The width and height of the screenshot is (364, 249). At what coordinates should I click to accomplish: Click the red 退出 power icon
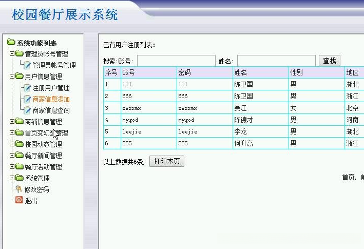click(x=19, y=200)
